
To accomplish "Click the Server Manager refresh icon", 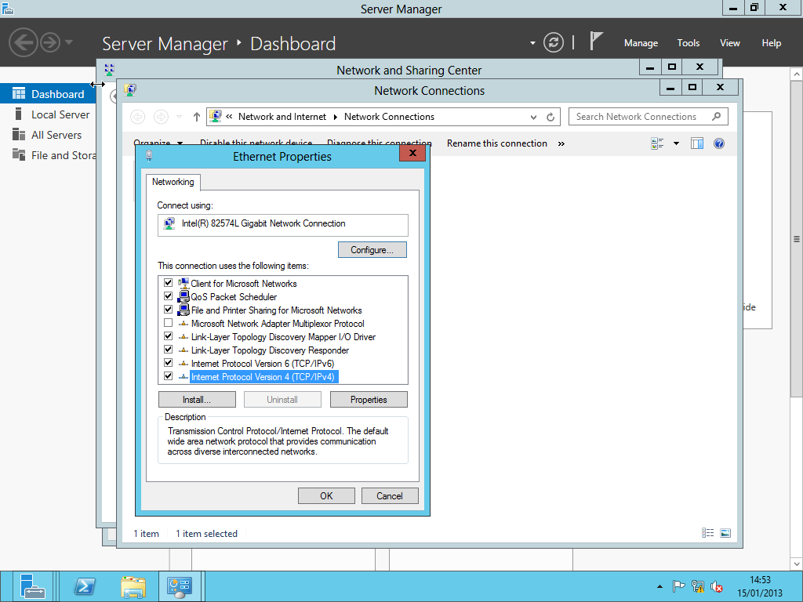I will [554, 42].
